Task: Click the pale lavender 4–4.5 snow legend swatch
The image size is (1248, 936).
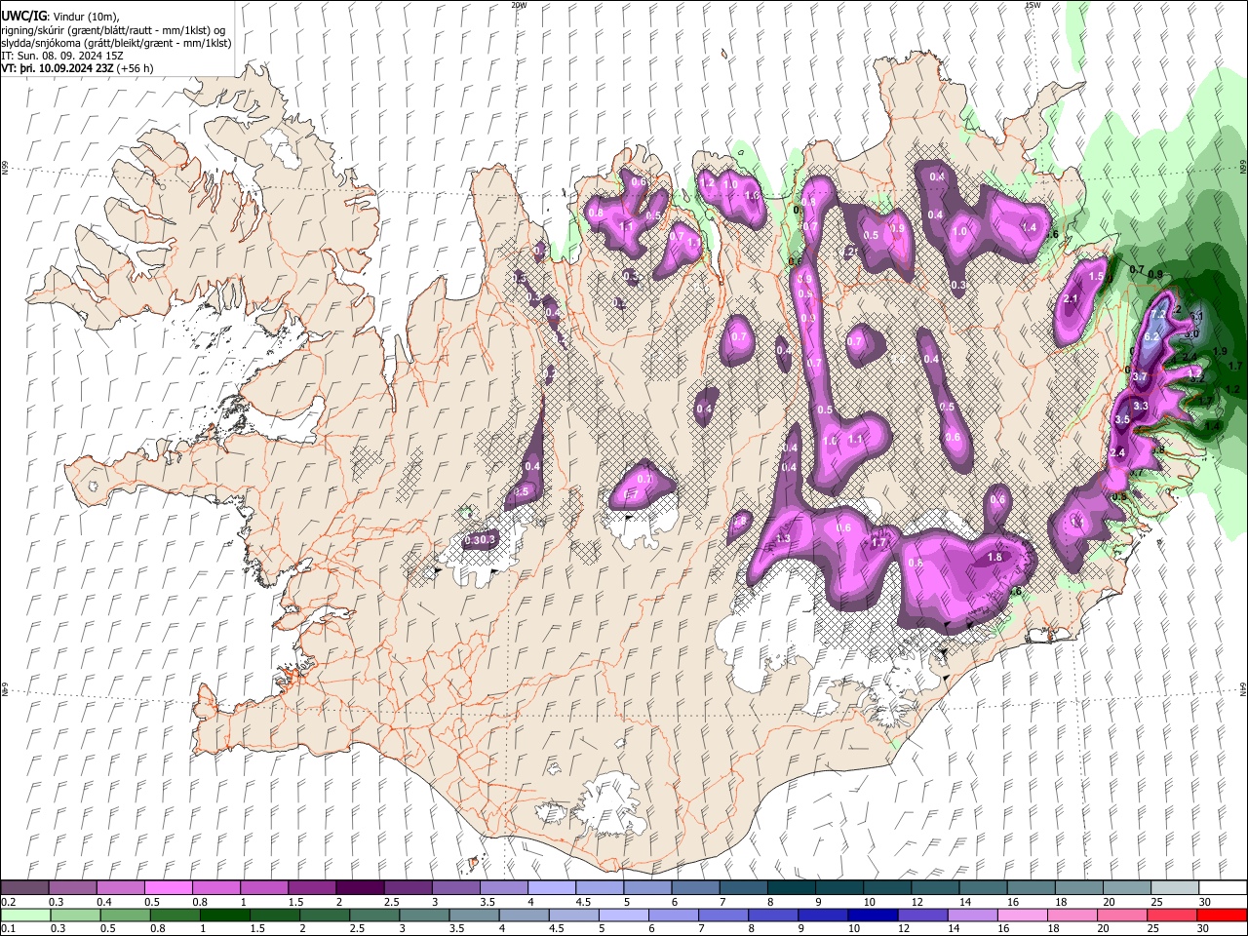Action: pos(551,888)
